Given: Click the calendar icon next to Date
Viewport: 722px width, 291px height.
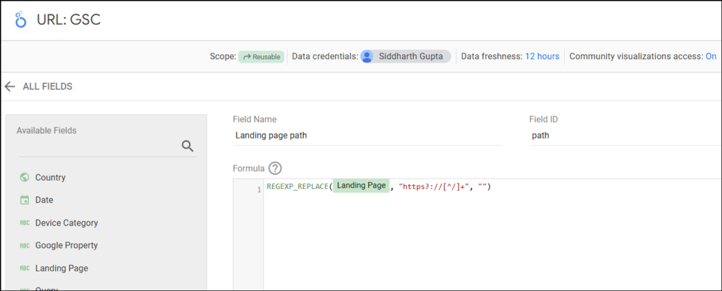Looking at the screenshot, I should click(x=25, y=200).
